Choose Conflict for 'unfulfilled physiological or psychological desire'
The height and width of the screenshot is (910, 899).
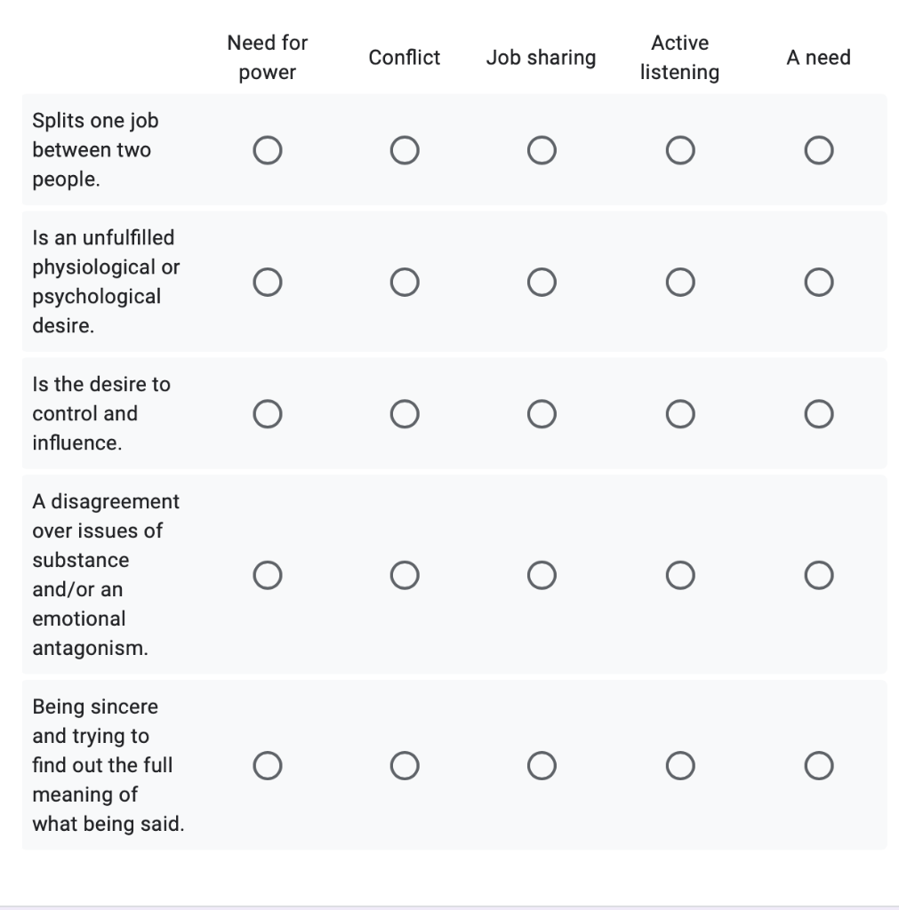point(405,282)
